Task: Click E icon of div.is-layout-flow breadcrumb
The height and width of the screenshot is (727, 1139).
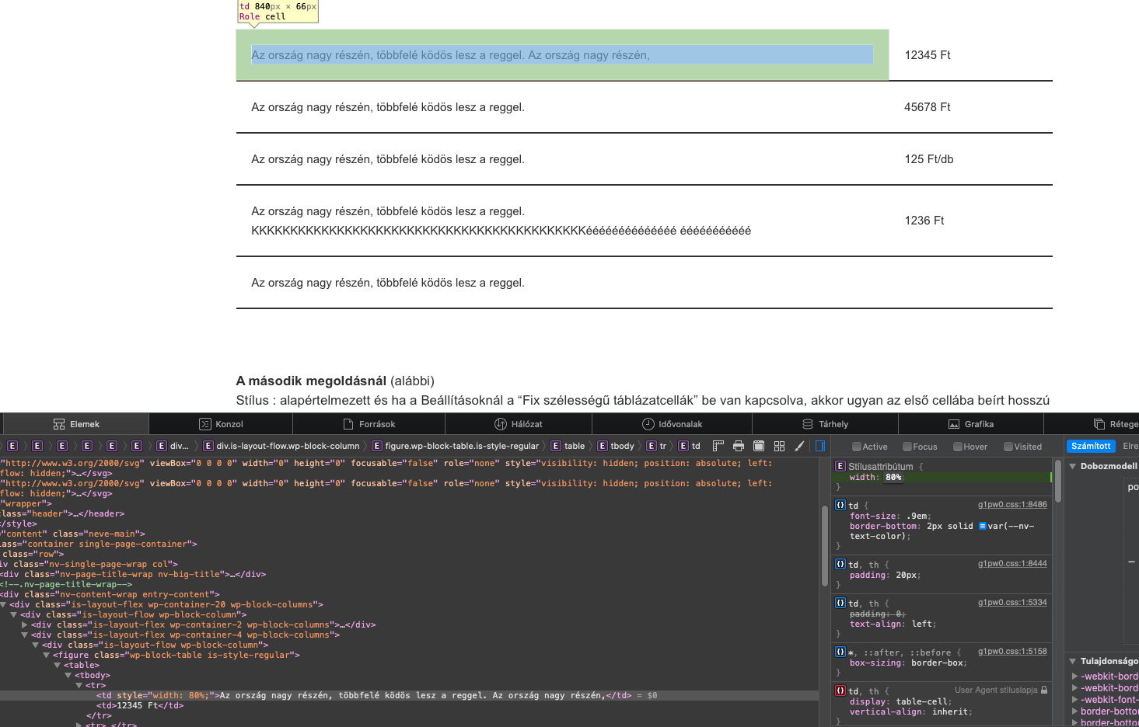Action: pyautogui.click(x=208, y=446)
